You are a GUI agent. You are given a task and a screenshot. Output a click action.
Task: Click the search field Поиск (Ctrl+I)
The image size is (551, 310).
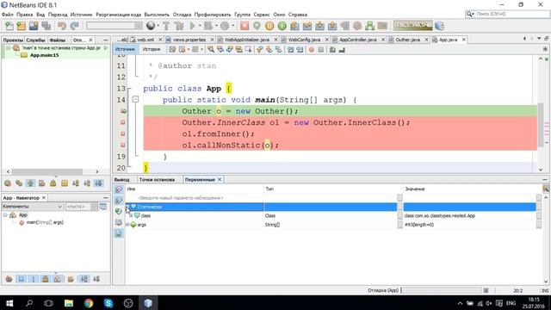coord(507,14)
